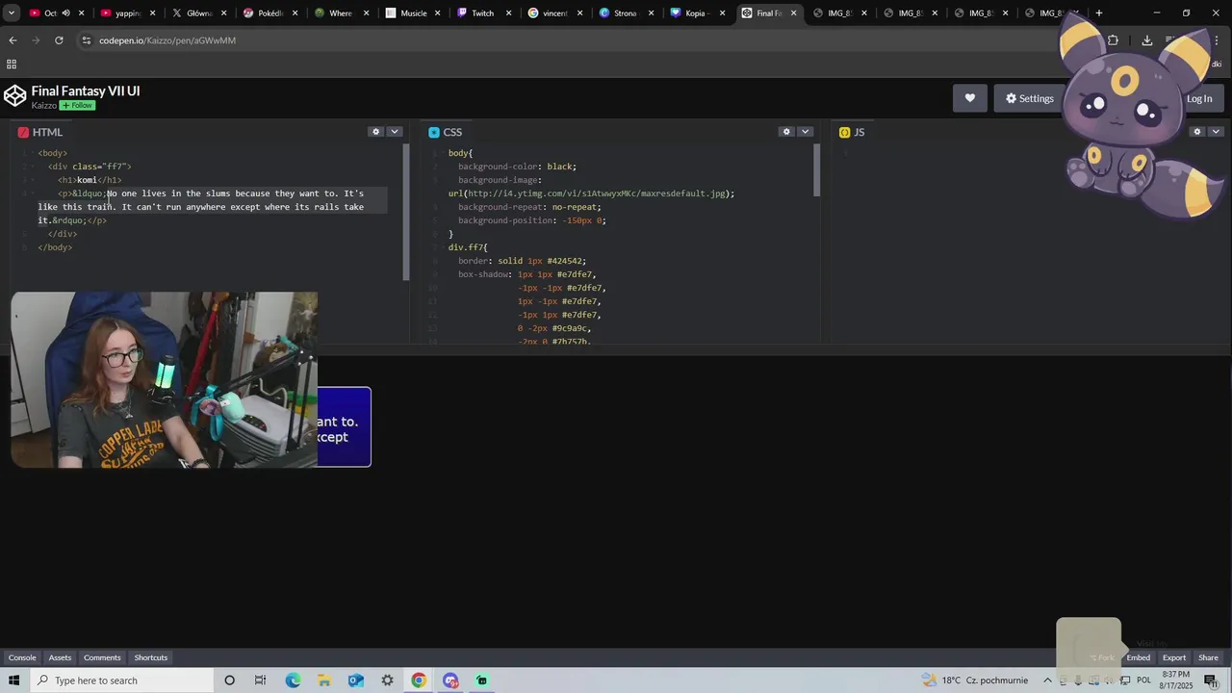Screen dimensions: 1232x693
Task: Click the CodePen logo icon
Action: pos(14,96)
